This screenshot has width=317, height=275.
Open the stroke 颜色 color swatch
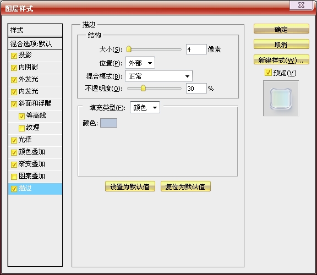[x=109, y=123]
